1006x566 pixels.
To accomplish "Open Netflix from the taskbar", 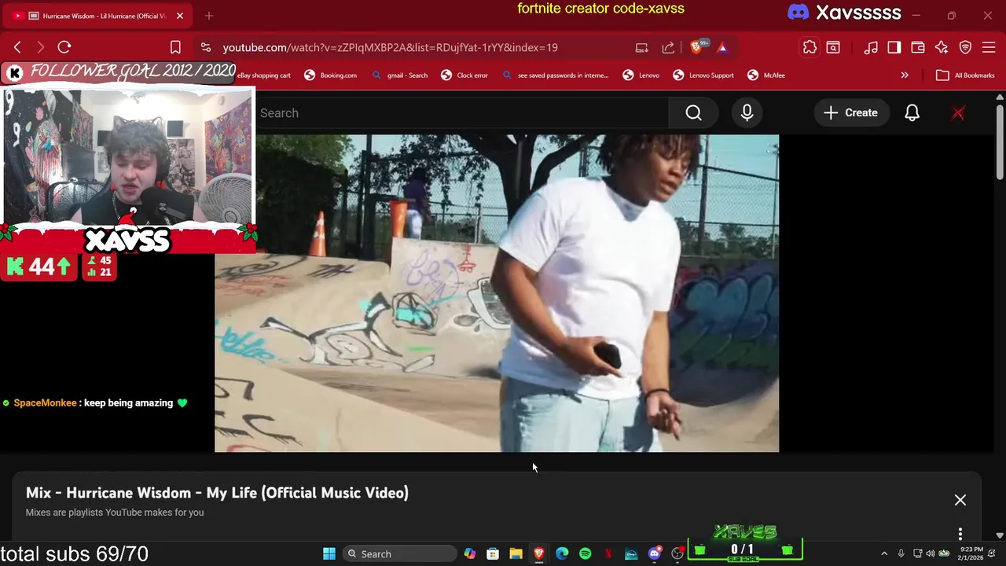I will pos(608,553).
